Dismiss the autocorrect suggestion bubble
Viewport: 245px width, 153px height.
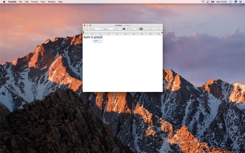[100, 41]
